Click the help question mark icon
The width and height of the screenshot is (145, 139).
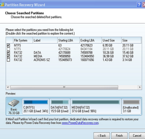pyautogui.click(x=139, y=5)
